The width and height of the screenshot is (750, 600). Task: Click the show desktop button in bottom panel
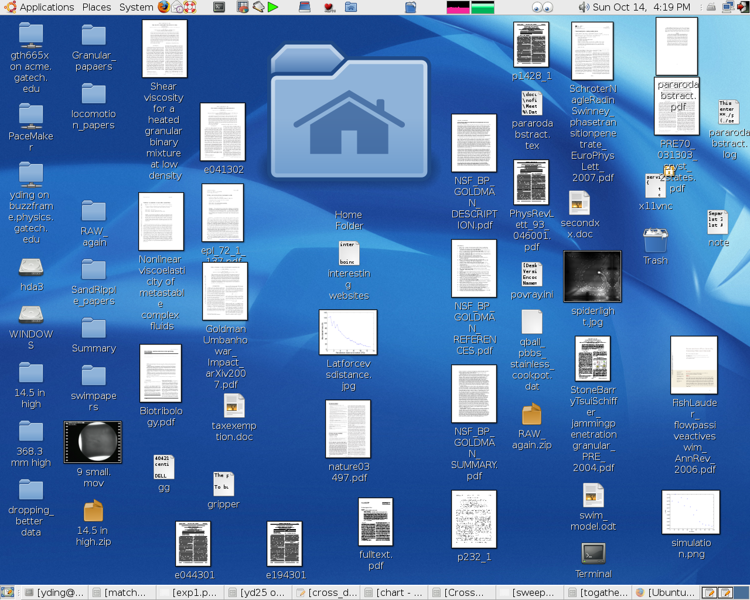[x=8, y=592]
